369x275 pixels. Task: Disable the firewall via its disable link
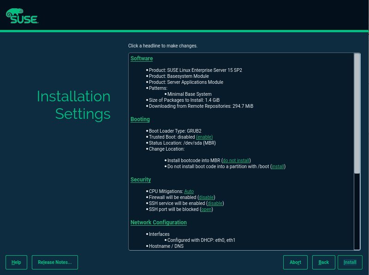pyautogui.click(x=206, y=198)
